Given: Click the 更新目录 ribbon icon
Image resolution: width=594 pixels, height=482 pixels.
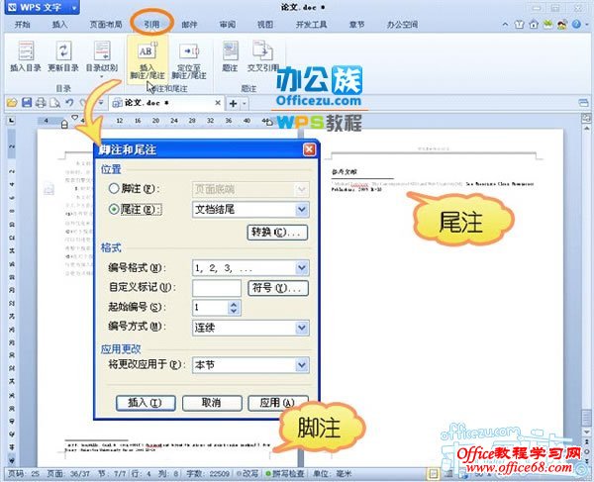Looking at the screenshot, I should [x=63, y=56].
